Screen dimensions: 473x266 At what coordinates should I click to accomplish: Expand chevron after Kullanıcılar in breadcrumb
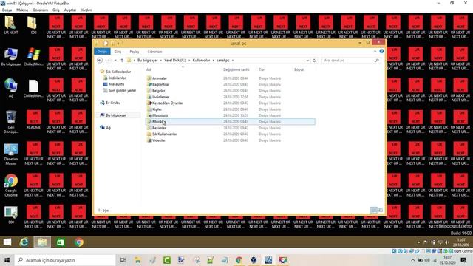(x=214, y=61)
